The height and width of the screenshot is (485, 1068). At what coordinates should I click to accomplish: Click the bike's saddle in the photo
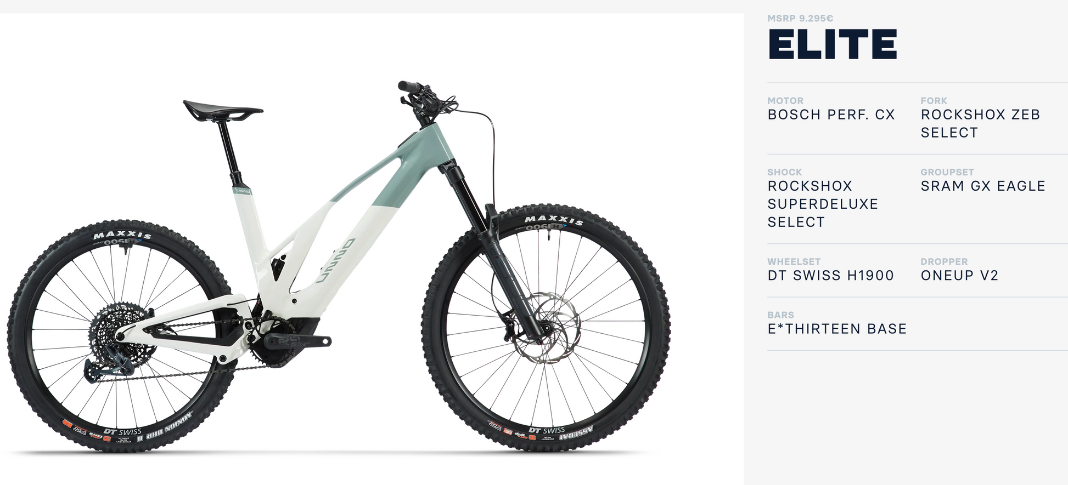click(222, 110)
